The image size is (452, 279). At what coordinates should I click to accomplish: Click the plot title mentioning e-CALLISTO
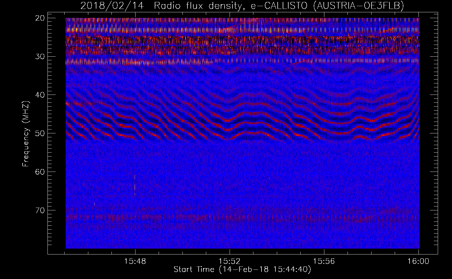pyautogui.click(x=242, y=6)
